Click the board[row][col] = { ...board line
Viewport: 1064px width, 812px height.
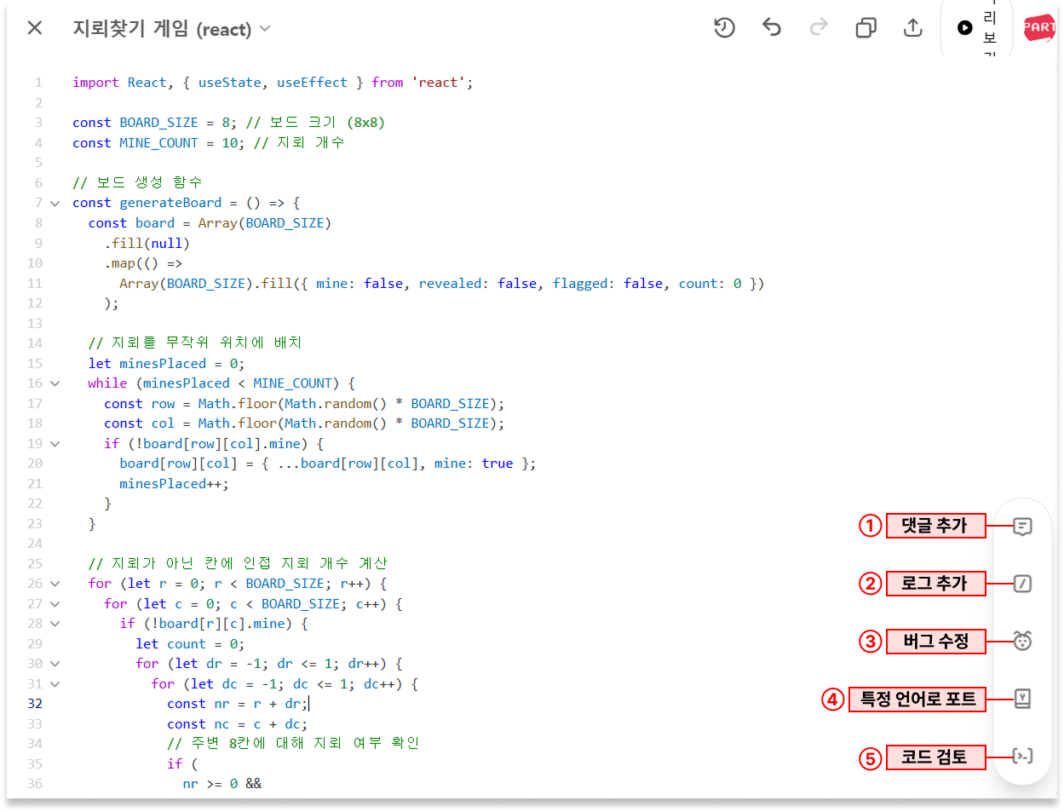pyautogui.click(x=328, y=464)
